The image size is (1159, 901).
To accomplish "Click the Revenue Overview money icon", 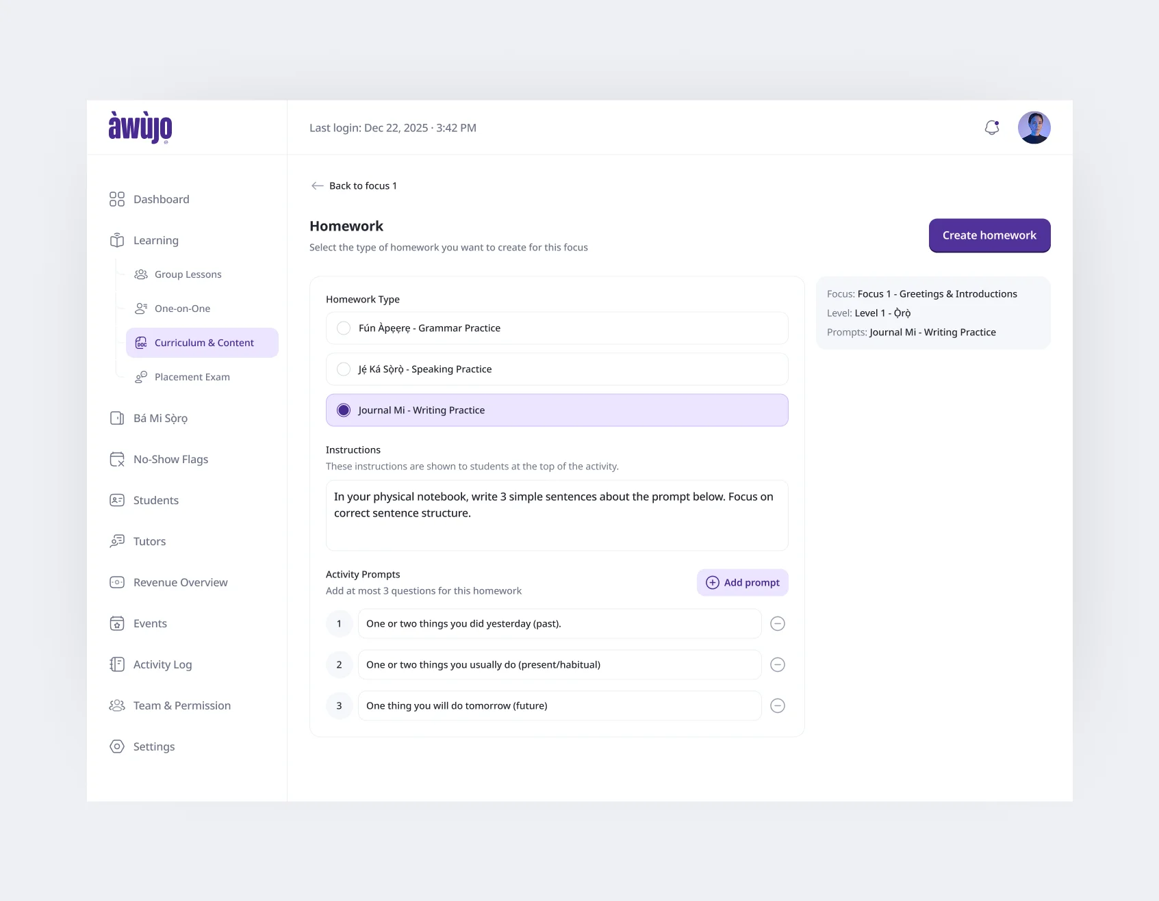I will point(117,582).
